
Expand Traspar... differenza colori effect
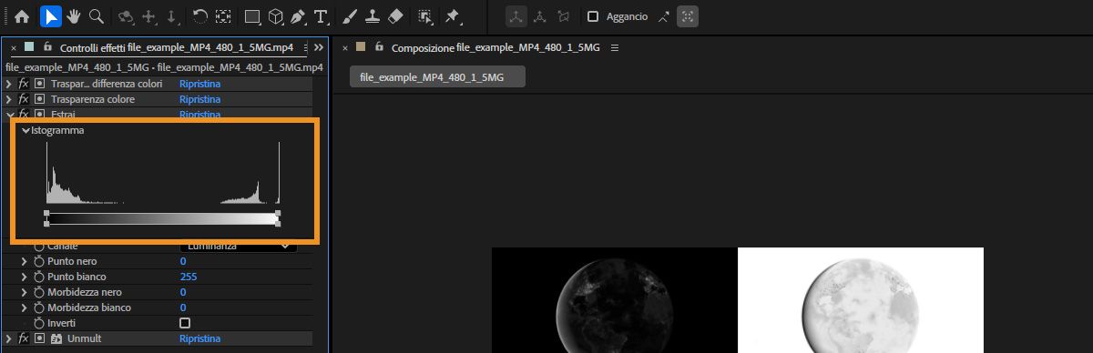(9, 84)
